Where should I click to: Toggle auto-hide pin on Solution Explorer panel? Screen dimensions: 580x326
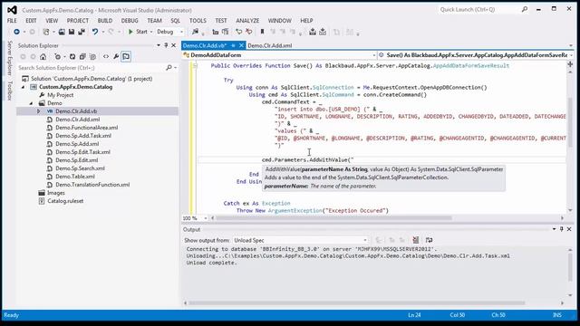pyautogui.click(x=166, y=45)
